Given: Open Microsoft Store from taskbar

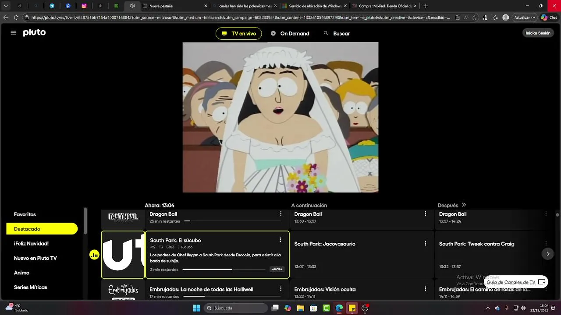Looking at the screenshot, I should tap(313, 308).
